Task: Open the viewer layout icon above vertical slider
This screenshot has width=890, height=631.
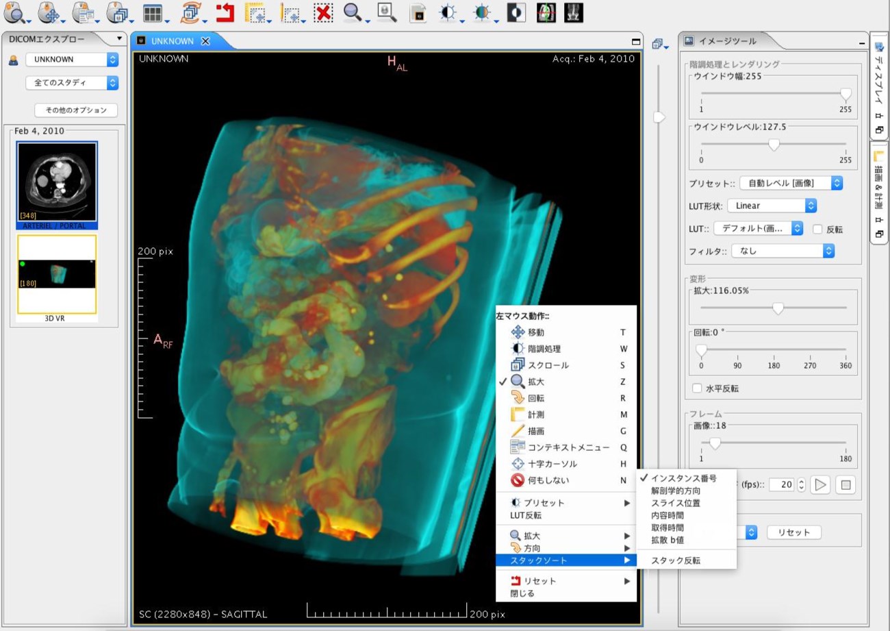Action: (659, 44)
